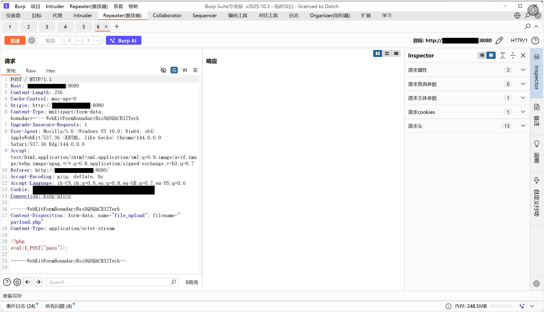Set Inspector layout to left-docked option
The image size is (544, 312).
(482, 55)
